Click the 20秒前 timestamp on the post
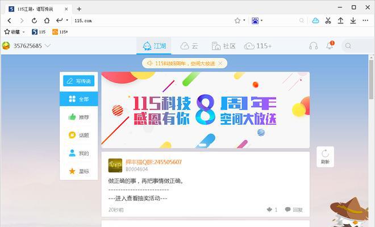Screen dimensions: 375x227 [x=116, y=210]
